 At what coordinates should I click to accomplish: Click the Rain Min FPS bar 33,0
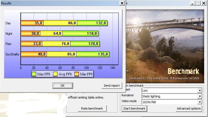pyautogui.click(x=31, y=44)
